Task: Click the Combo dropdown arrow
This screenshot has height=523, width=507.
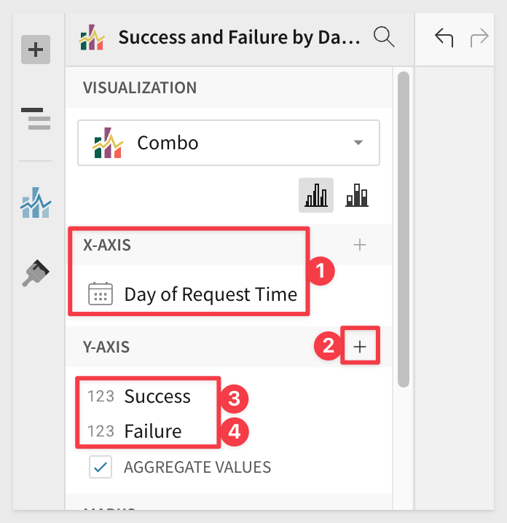Action: coord(358,143)
